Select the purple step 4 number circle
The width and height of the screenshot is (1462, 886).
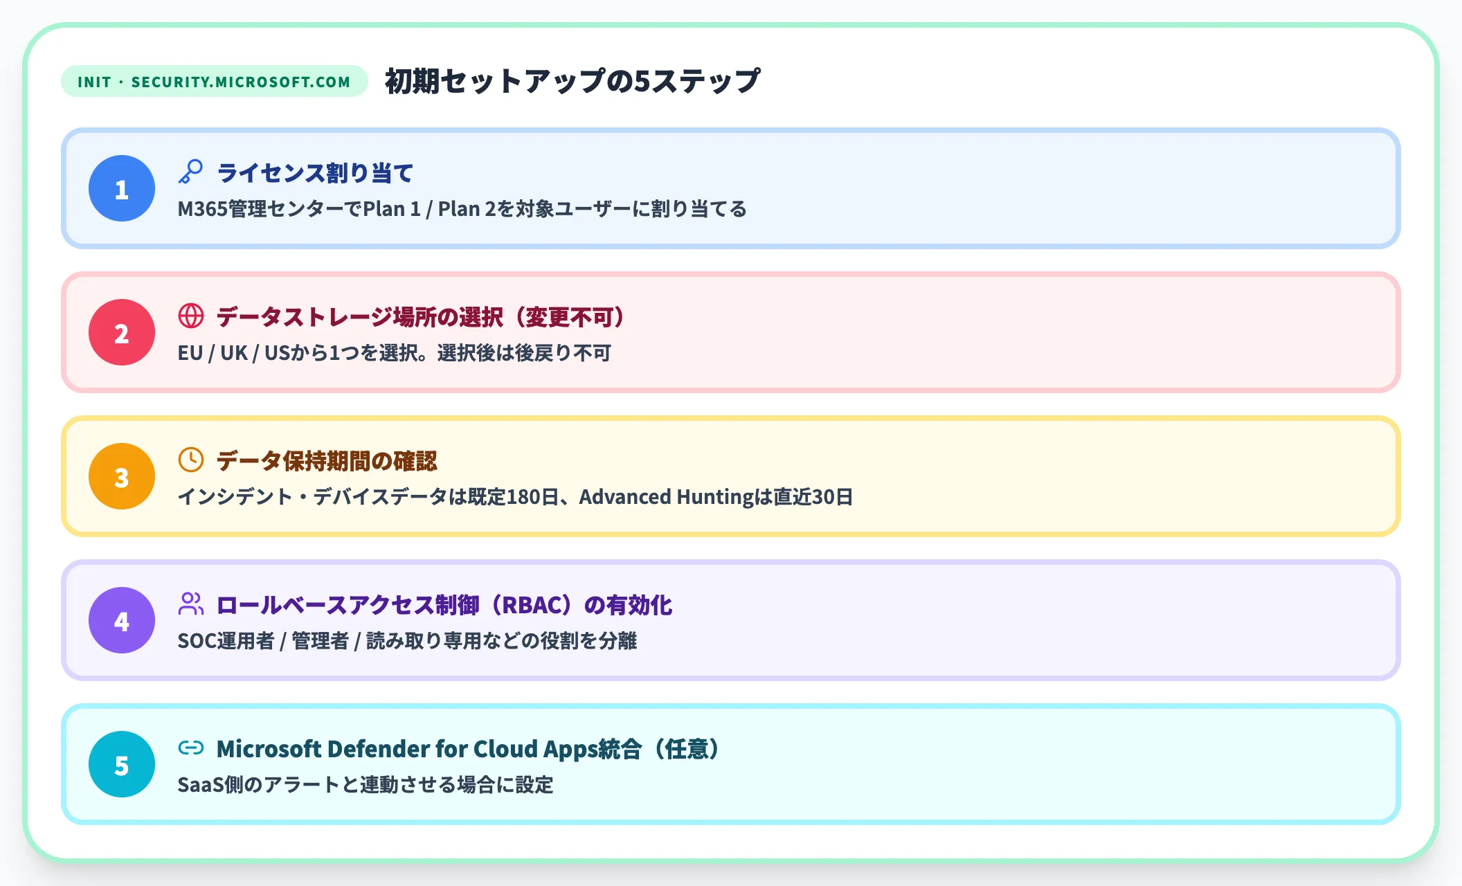coord(122,620)
